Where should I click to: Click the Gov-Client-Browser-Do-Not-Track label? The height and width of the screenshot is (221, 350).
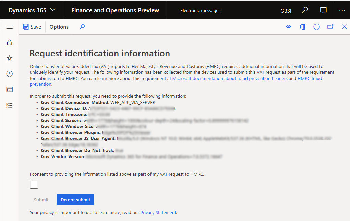pyautogui.click(x=77, y=151)
